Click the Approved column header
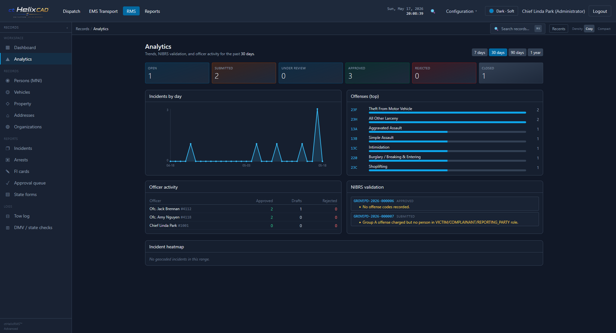 pyautogui.click(x=264, y=201)
